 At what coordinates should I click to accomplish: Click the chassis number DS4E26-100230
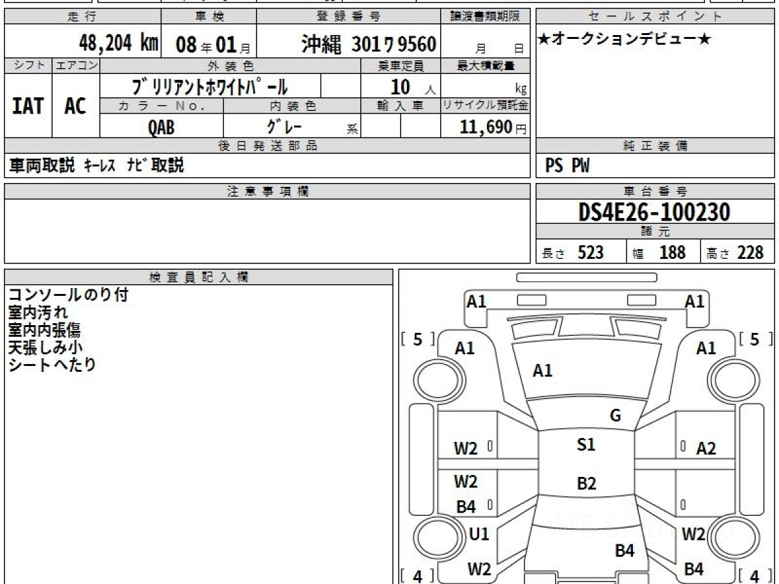pyautogui.click(x=654, y=212)
